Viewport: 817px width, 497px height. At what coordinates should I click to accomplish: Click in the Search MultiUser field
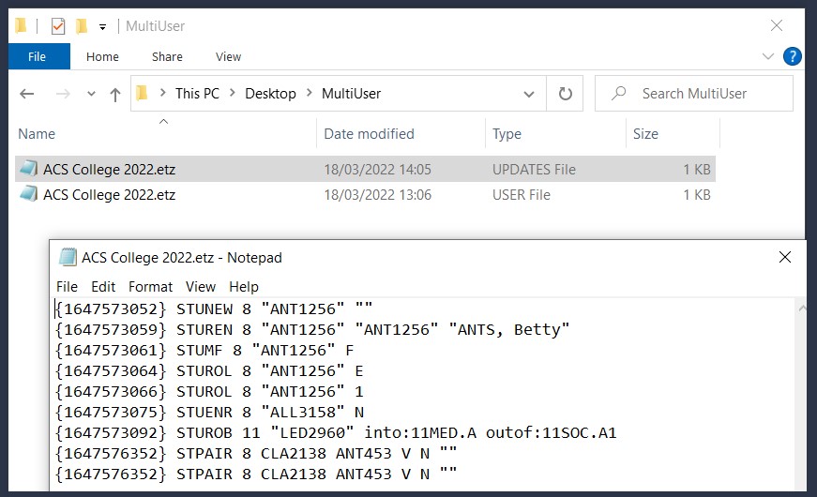pyautogui.click(x=694, y=94)
